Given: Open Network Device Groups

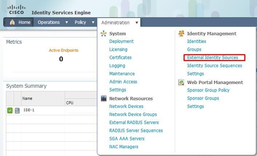Looking at the screenshot, I should [133, 114].
